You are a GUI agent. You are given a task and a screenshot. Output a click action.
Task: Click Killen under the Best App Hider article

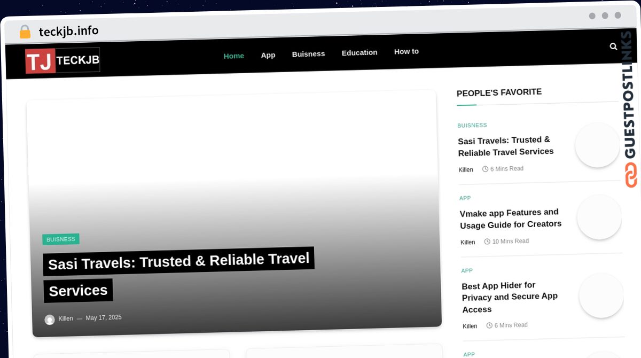[x=470, y=326]
